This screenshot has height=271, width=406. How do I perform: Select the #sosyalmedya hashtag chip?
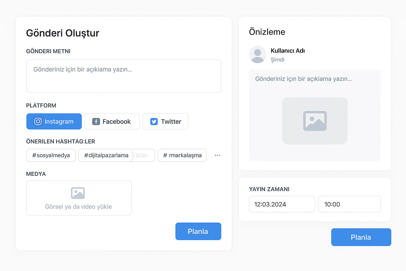click(x=51, y=155)
